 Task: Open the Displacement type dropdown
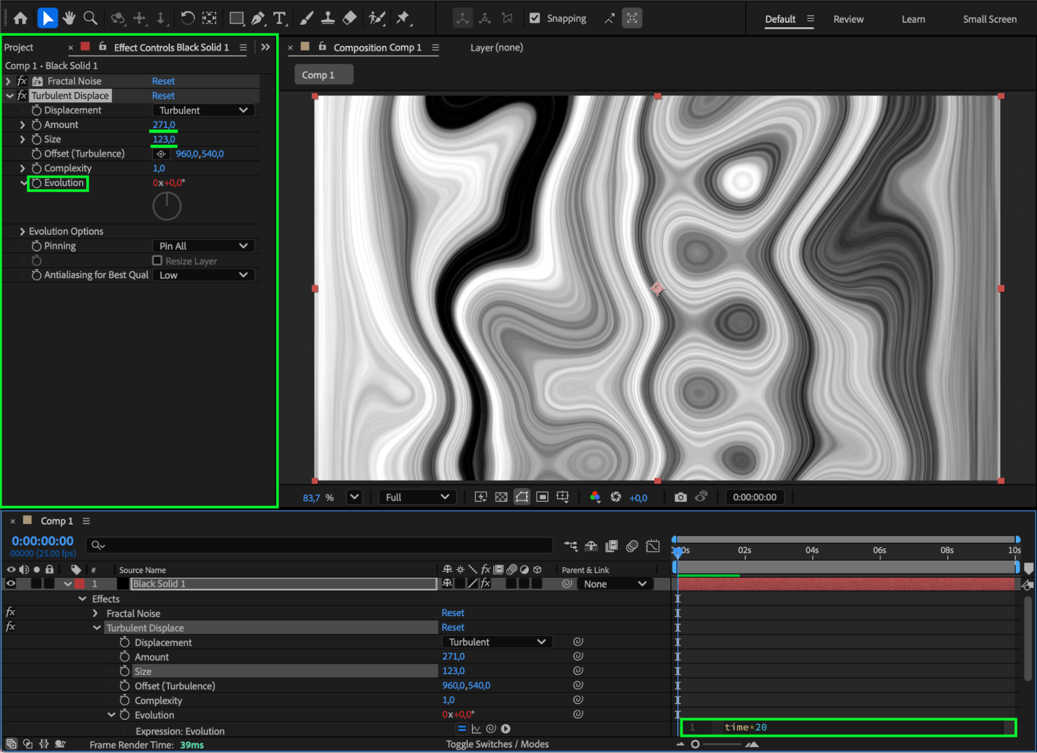click(203, 110)
